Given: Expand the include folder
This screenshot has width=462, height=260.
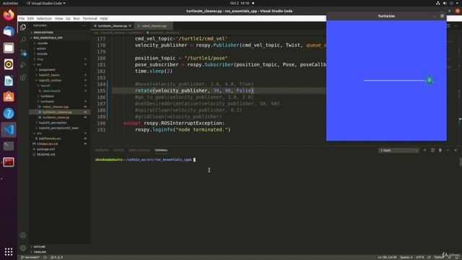Looking at the screenshot, I should tap(42, 53).
